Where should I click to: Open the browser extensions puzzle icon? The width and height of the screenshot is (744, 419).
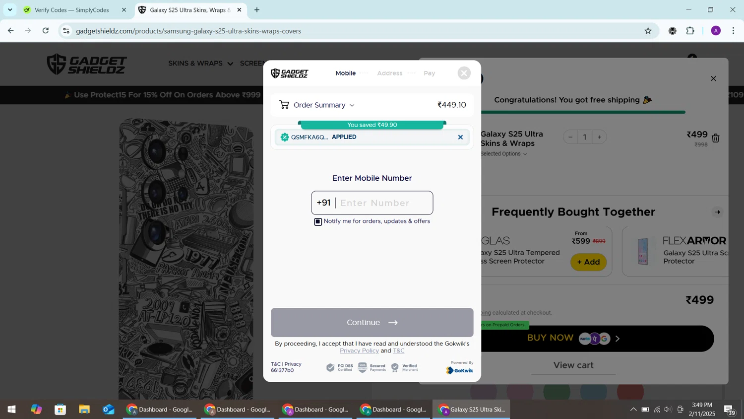[690, 31]
